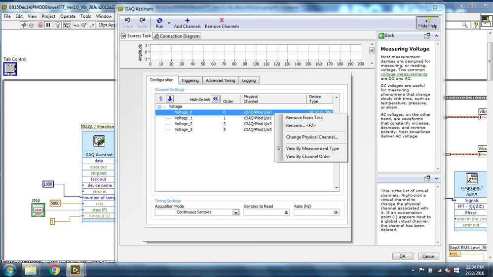Screen dimensions: 493x277
Task: Enable View By Measurement Type option
Action: [x=312, y=148]
